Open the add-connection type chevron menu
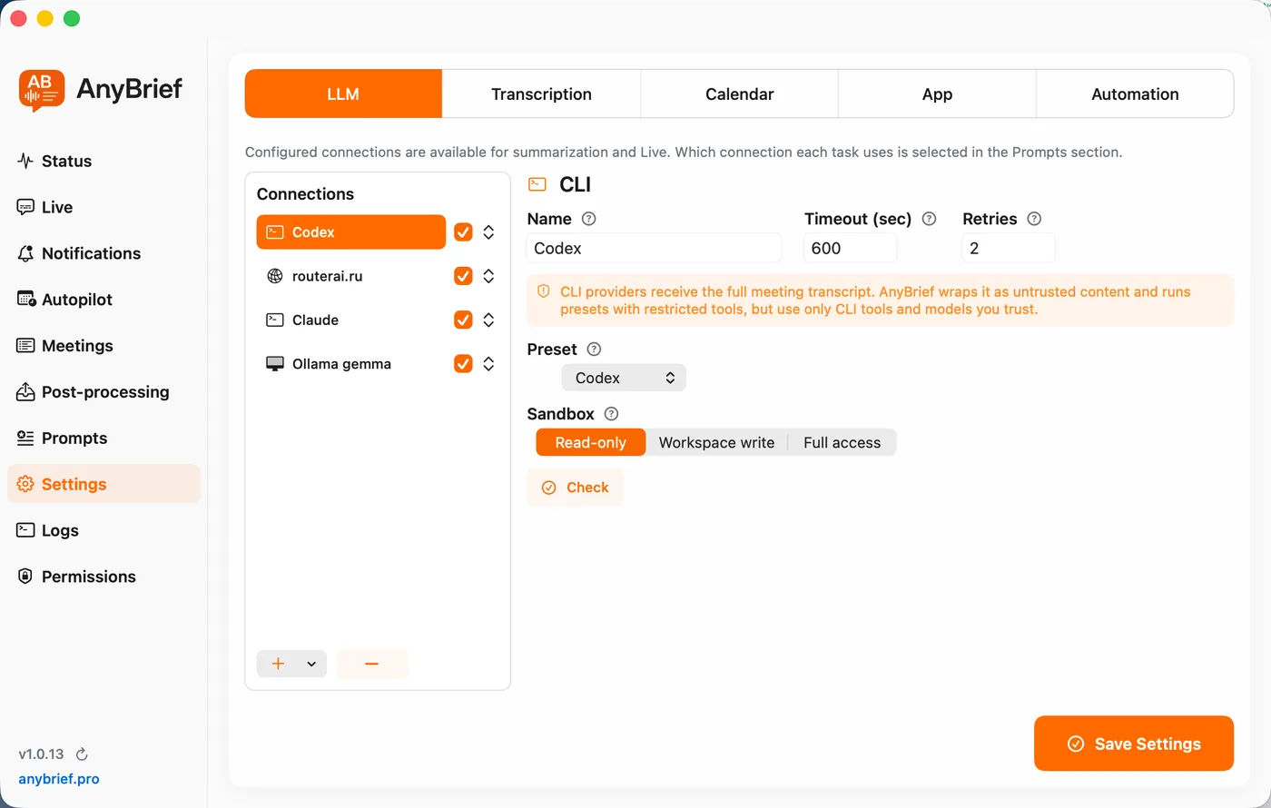Viewport: 1271px width, 808px height. pyautogui.click(x=311, y=664)
